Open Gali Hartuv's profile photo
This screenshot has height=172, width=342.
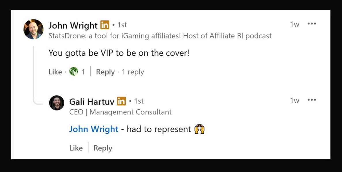[57, 103]
